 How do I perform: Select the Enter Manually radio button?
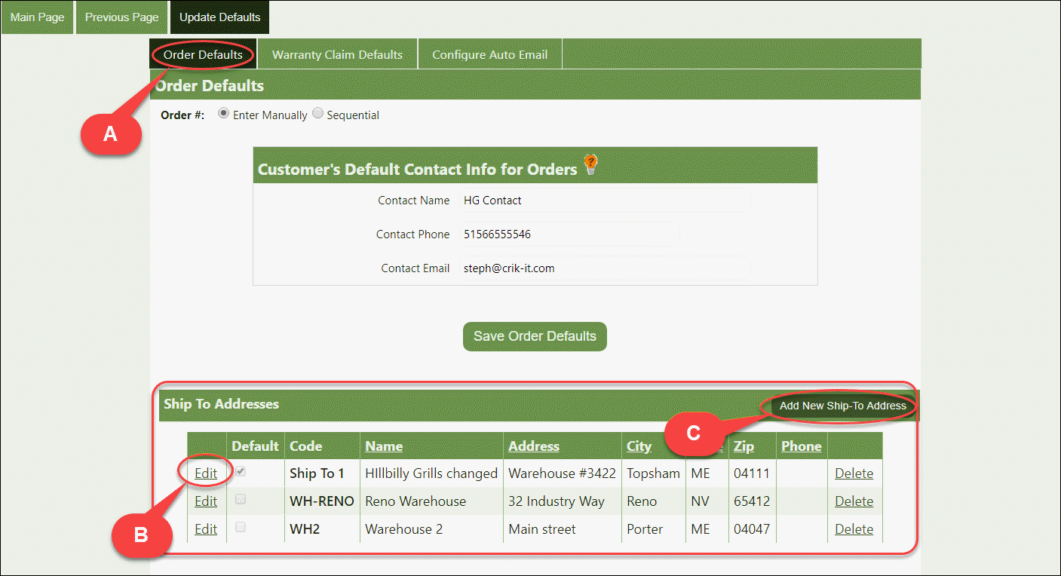223,114
